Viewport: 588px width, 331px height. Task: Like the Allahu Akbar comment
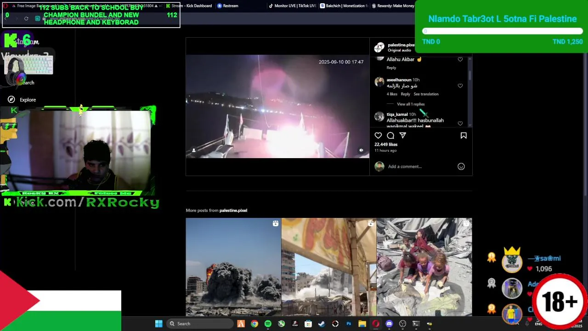tap(460, 59)
